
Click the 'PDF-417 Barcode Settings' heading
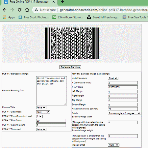15,74
